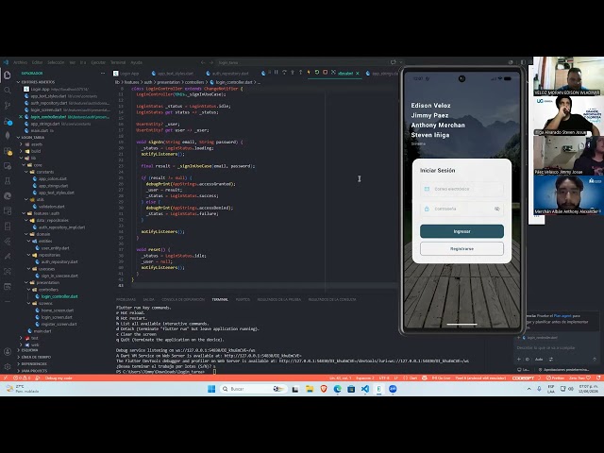Collapse the constants folder
Screen dimensions: 604x453
(x=45, y=172)
